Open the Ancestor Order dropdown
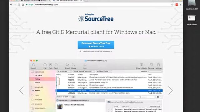This screenshot has height=112, width=200. pyautogui.click(x=104, y=71)
